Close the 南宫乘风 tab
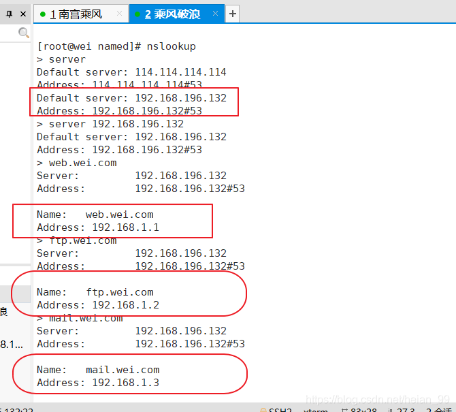 pos(120,14)
